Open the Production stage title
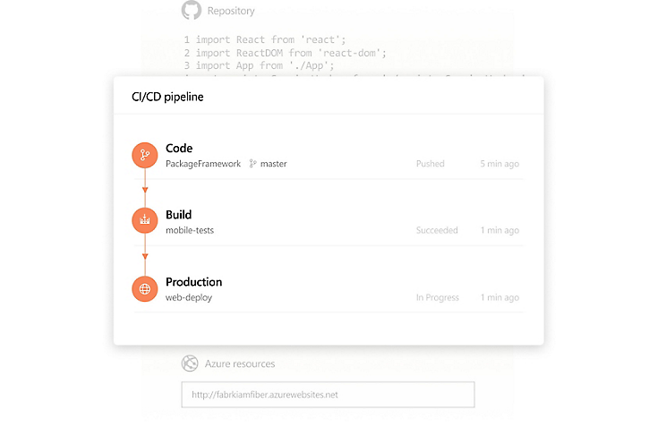657x428 pixels. pos(194,282)
